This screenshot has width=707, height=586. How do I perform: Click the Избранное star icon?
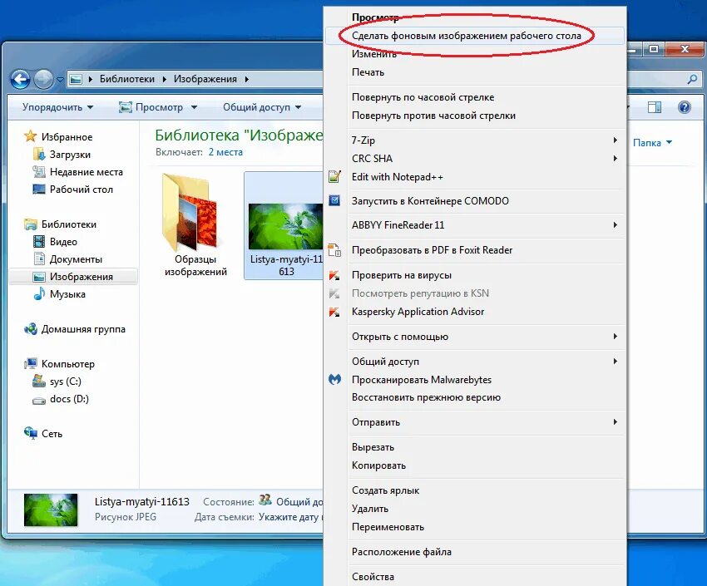[30, 136]
